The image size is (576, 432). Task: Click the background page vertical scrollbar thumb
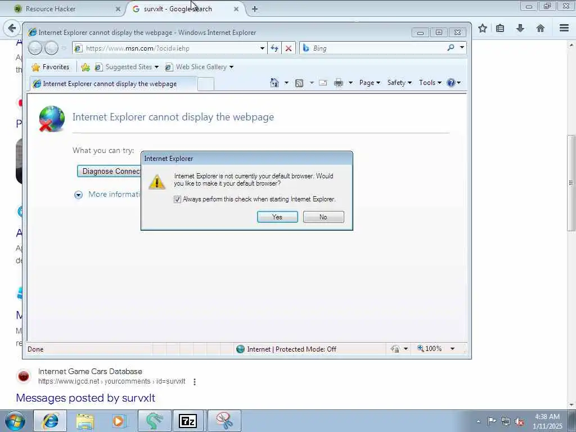coord(571,183)
